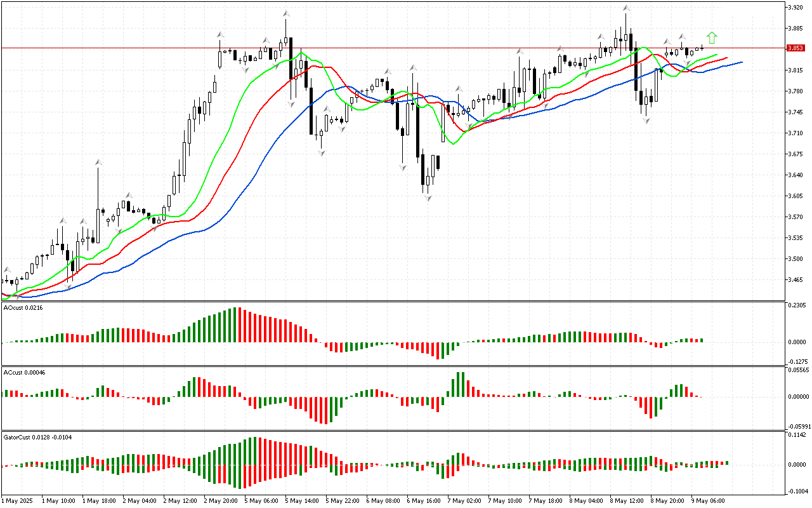Image resolution: width=812 pixels, height=508 pixels.
Task: Select the down fractal below the 8 May evening low
Action: click(646, 120)
